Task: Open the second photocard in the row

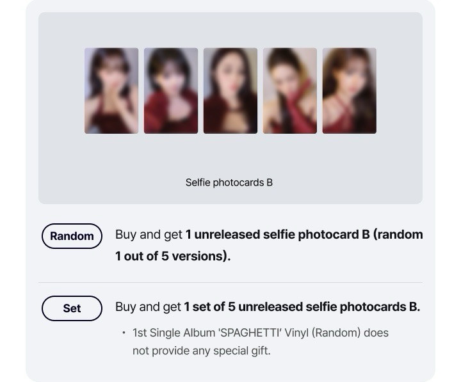Action: click(x=171, y=91)
